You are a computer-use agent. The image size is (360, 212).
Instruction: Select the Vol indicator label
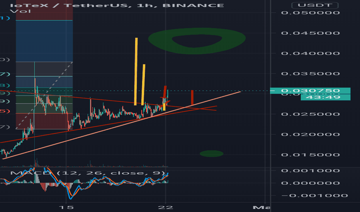coord(20,11)
